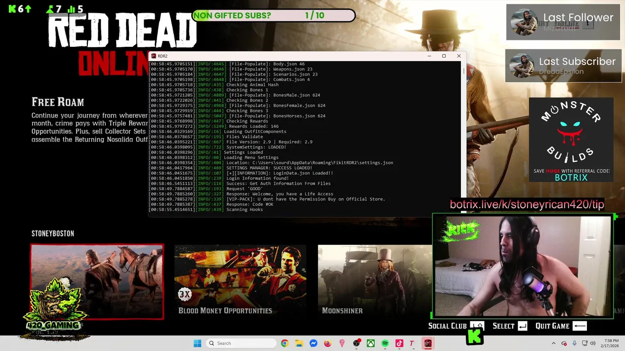Click the Last Follower panel
The image size is (625, 351).
pos(564,22)
